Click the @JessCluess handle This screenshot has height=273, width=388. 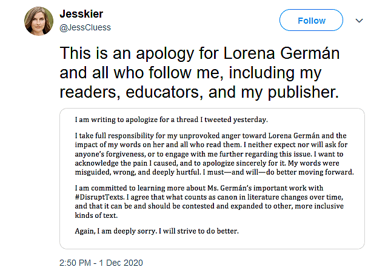(85, 27)
